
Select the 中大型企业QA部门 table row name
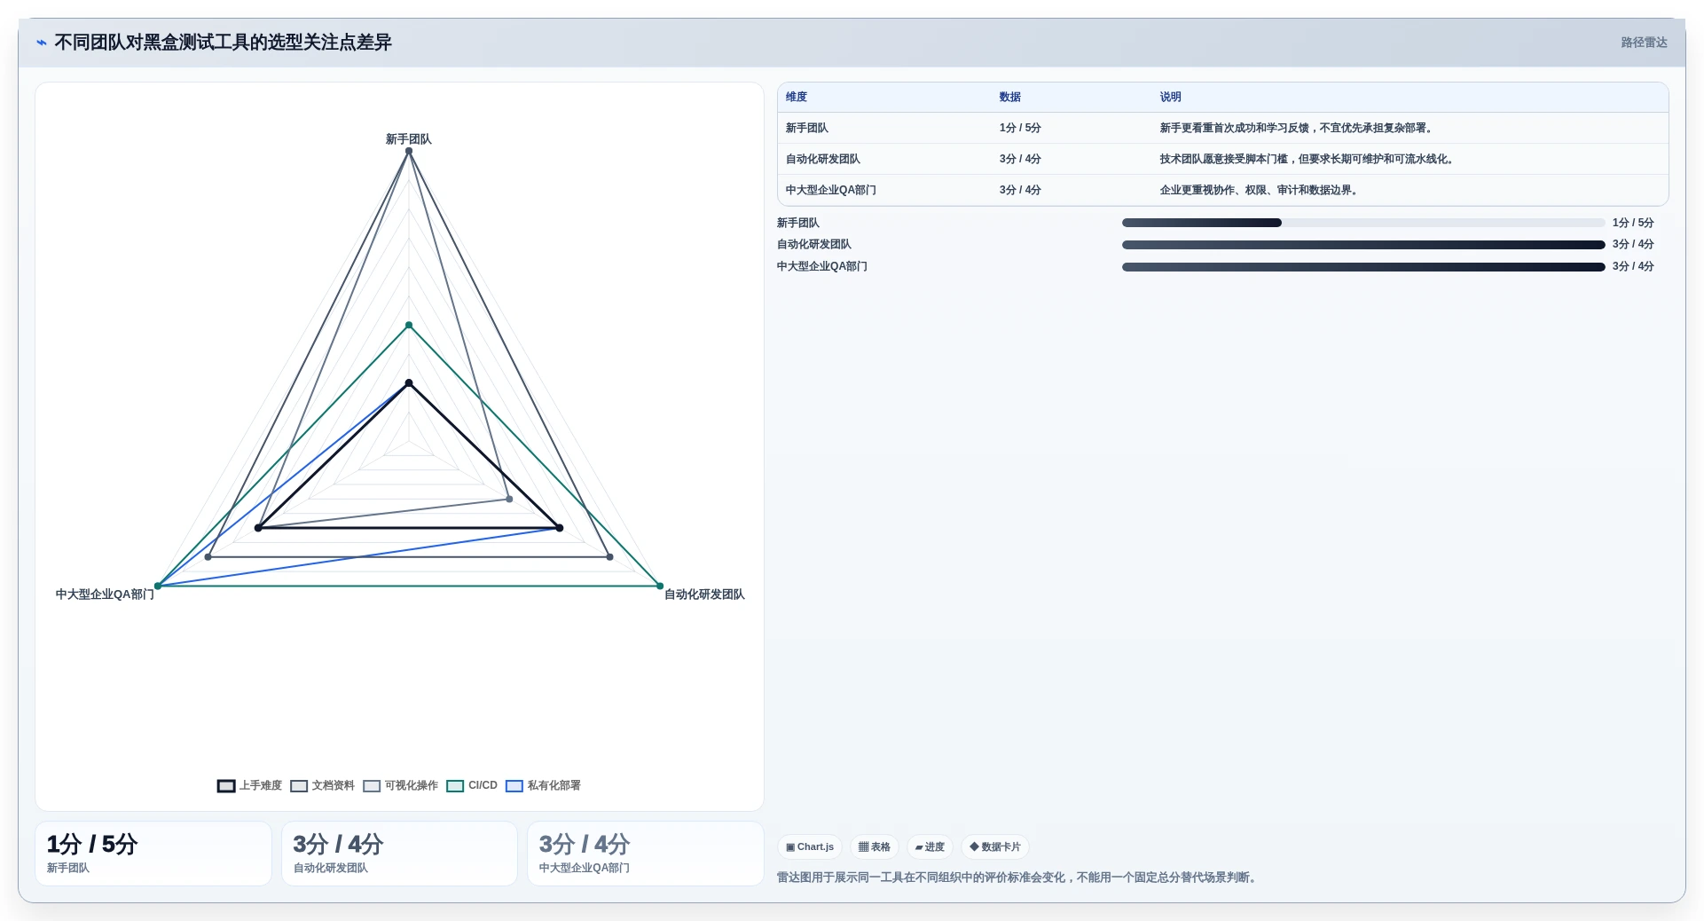click(831, 191)
